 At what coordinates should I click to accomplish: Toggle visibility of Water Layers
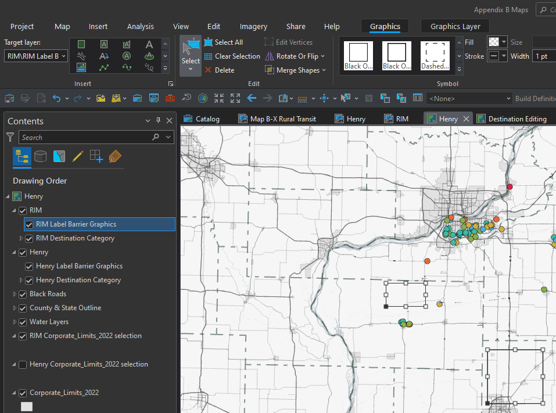tap(23, 322)
